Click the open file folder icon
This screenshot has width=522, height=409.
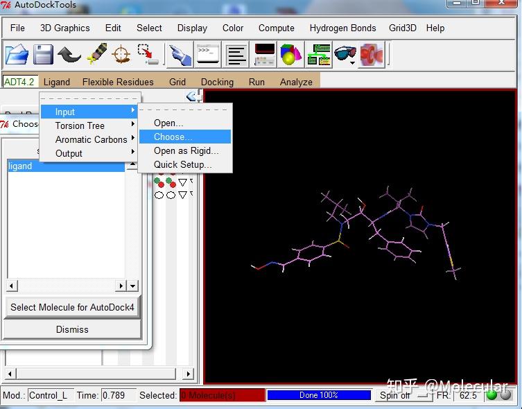click(x=17, y=54)
